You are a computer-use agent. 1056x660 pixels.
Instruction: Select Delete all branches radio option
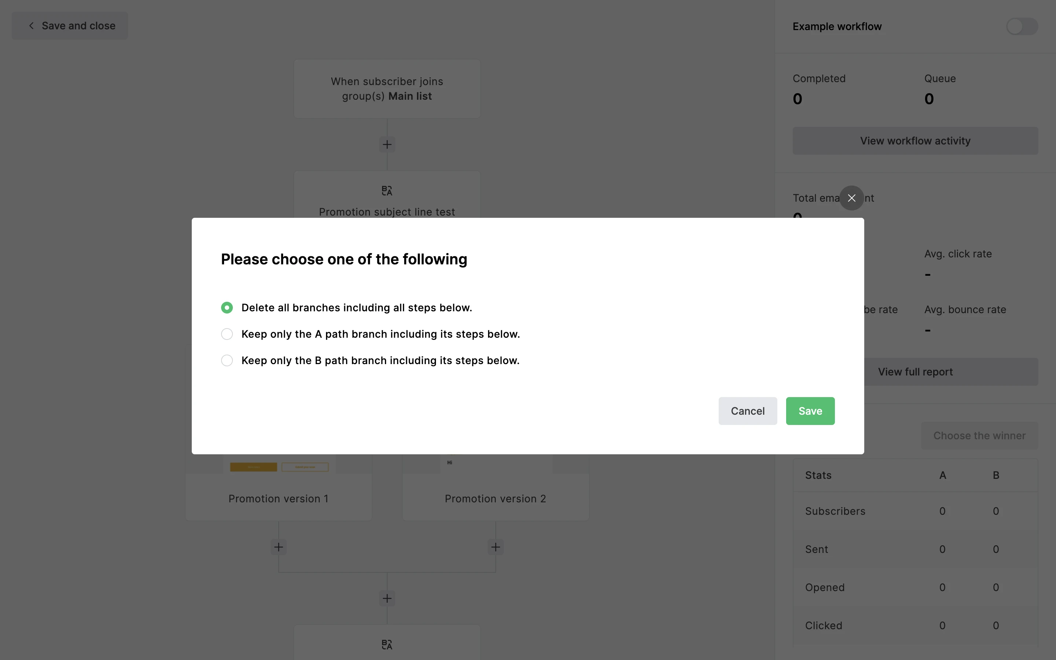(x=227, y=308)
